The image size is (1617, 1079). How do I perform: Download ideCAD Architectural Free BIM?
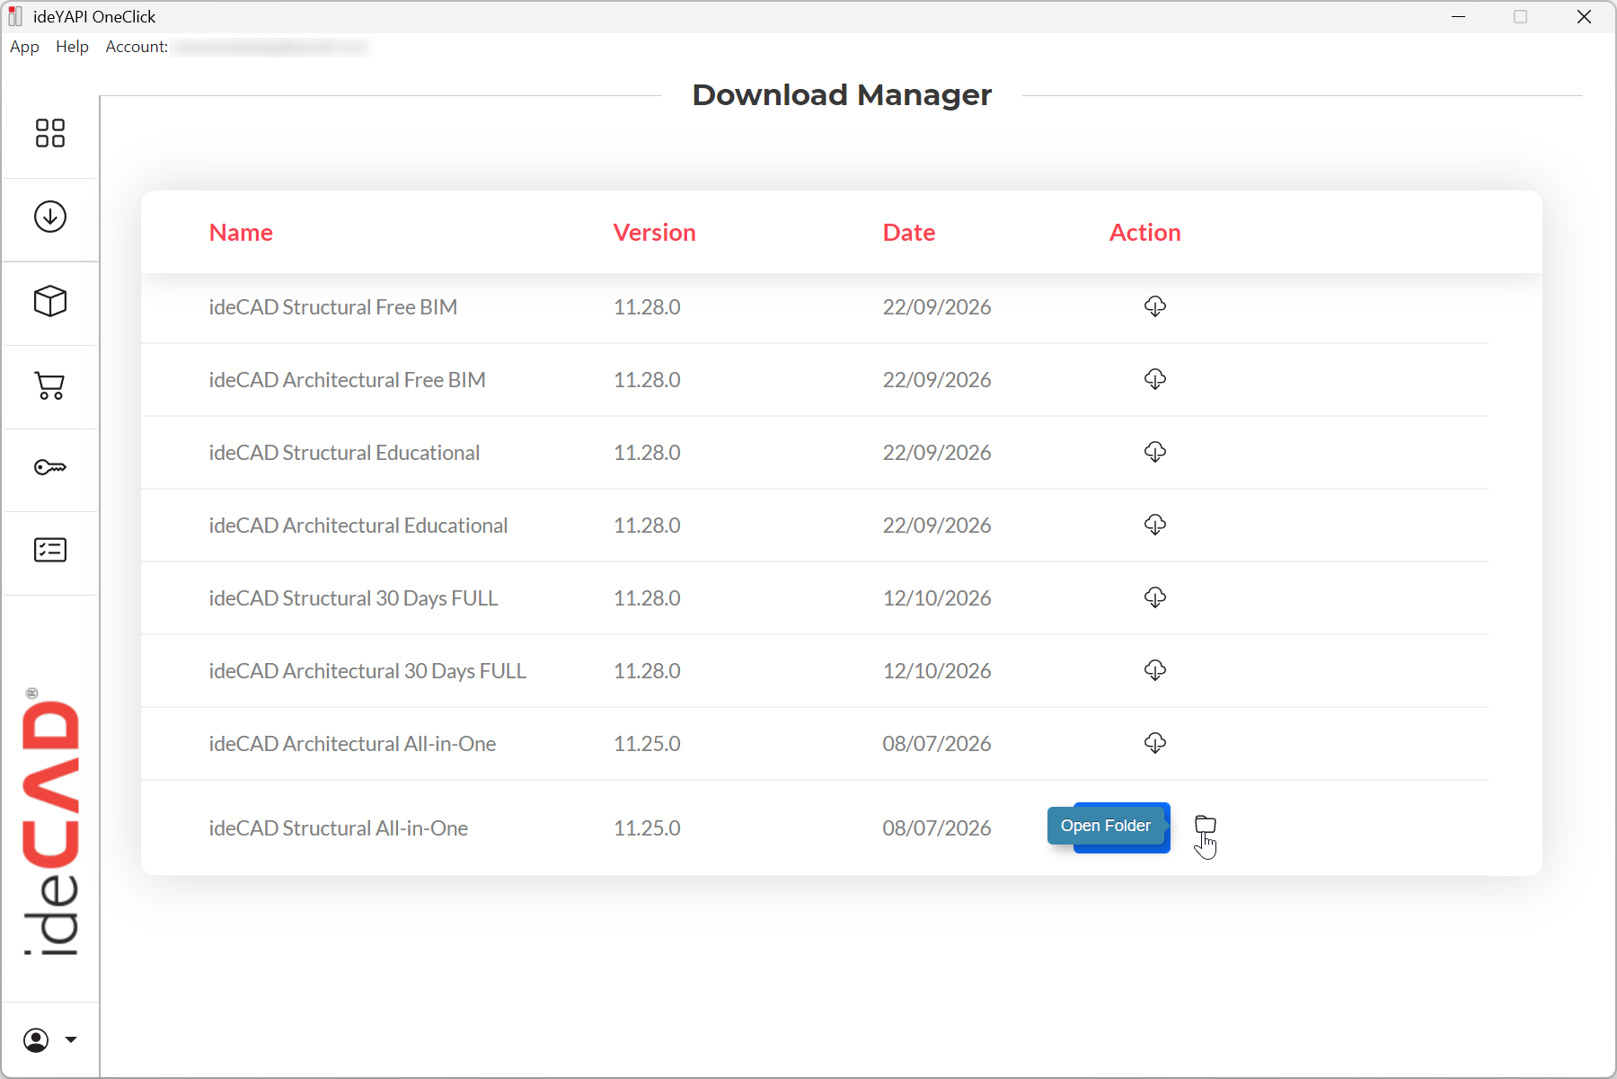pos(1155,379)
